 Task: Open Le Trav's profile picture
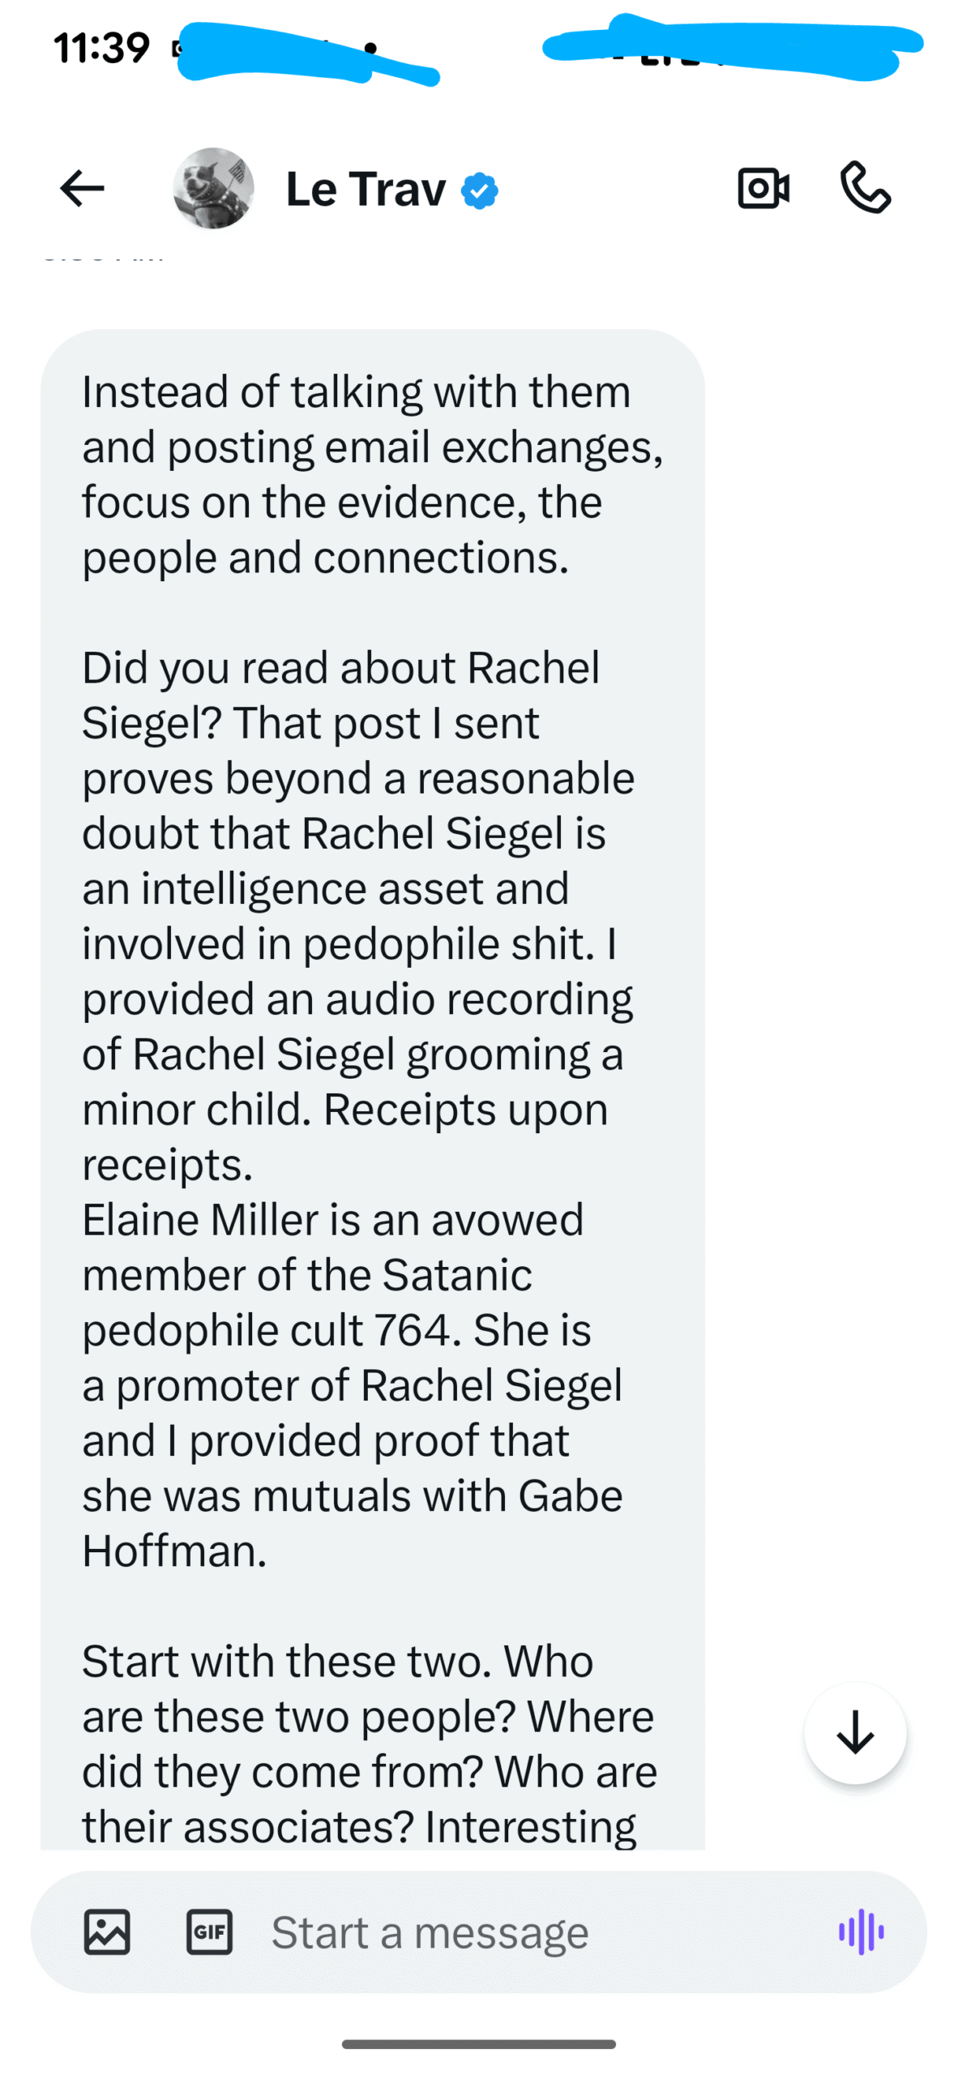pos(213,188)
